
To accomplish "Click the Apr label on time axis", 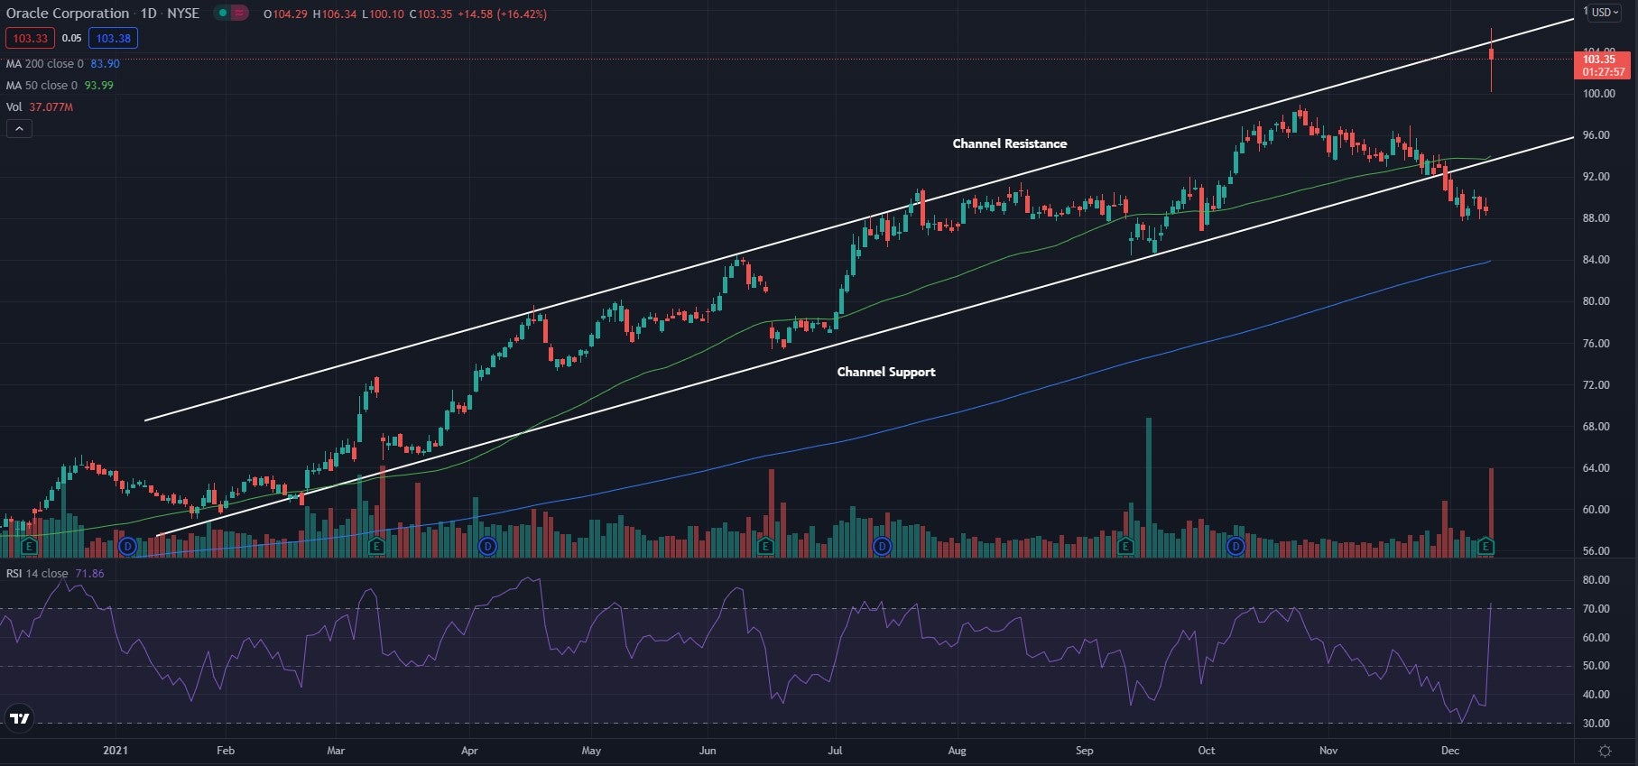I will pos(469,751).
